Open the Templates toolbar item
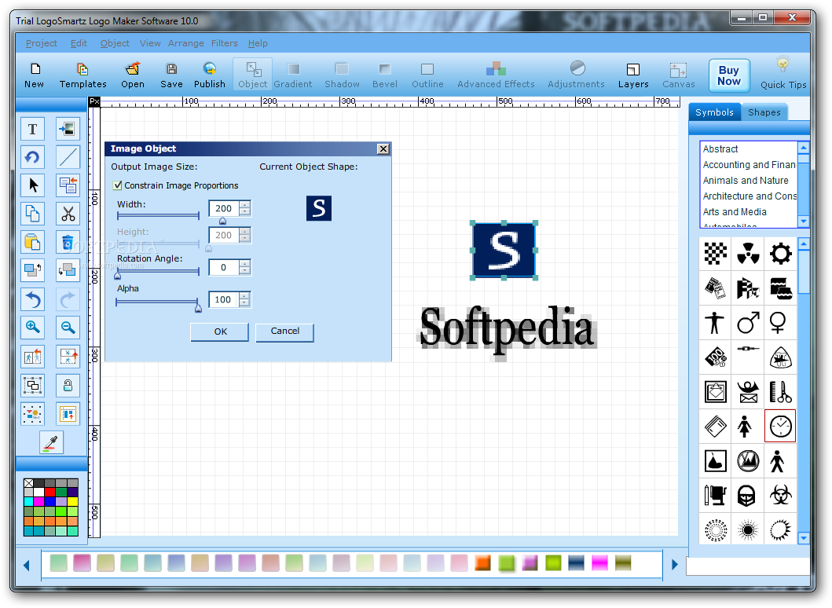This screenshot has width=832, height=608. pos(82,75)
